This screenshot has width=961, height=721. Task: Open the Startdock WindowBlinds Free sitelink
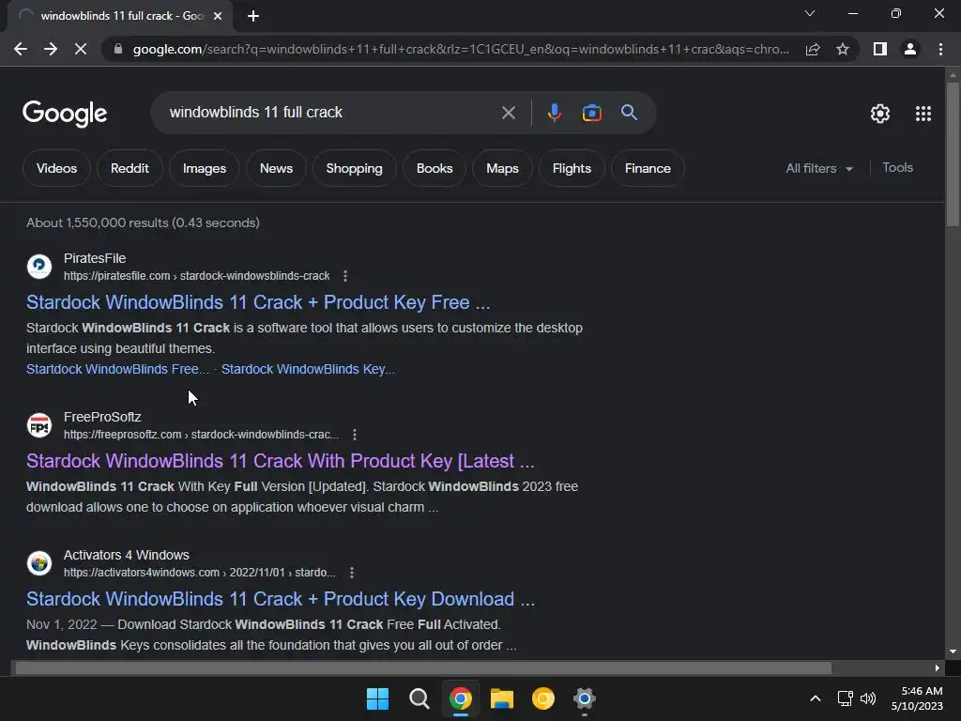pos(117,369)
